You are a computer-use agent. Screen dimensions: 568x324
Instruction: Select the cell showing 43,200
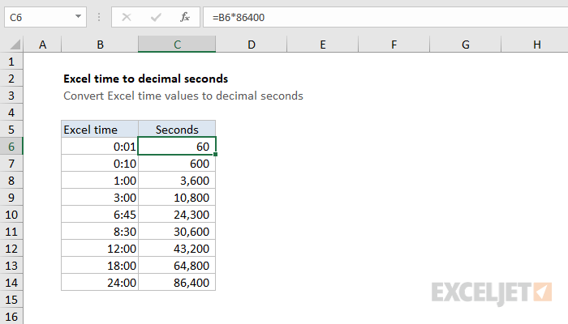(x=177, y=249)
